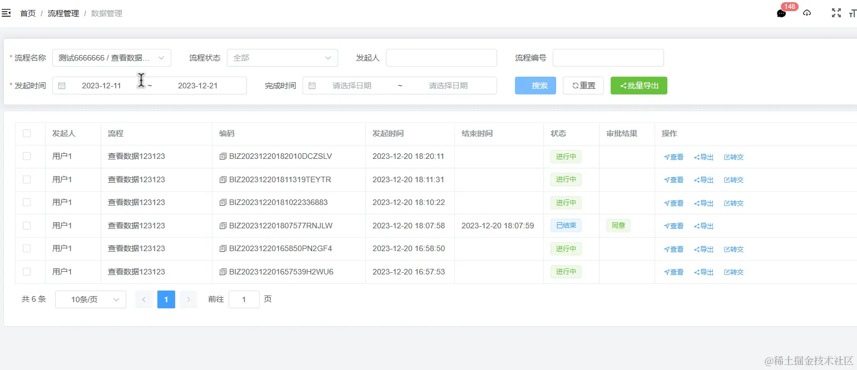Click the 搜索 button
This screenshot has height=370, width=857.
click(x=536, y=86)
